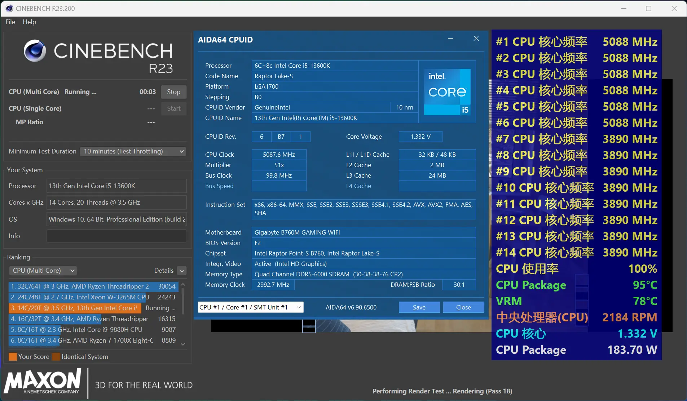Minimize the AIDA64 CPUID window

tap(450, 39)
